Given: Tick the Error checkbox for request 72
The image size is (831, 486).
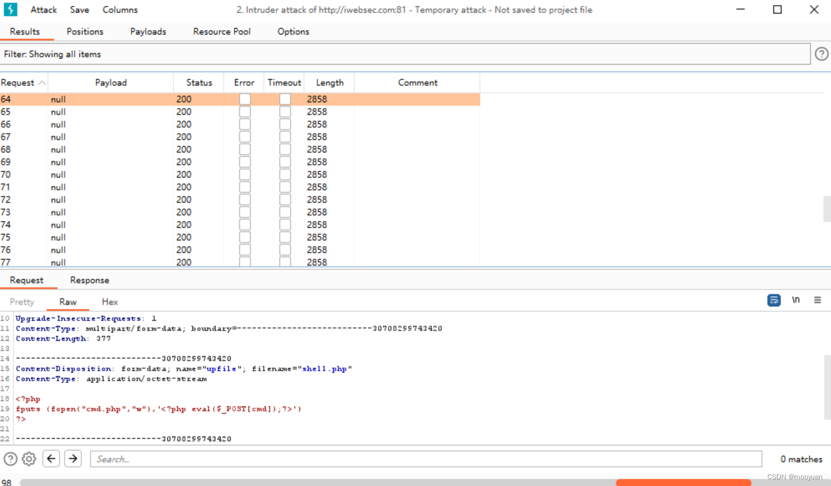Looking at the screenshot, I should pos(244,199).
